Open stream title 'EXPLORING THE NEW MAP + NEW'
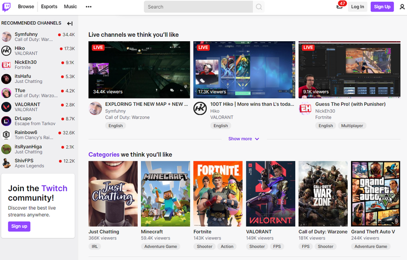This screenshot has height=260, width=407. click(147, 104)
